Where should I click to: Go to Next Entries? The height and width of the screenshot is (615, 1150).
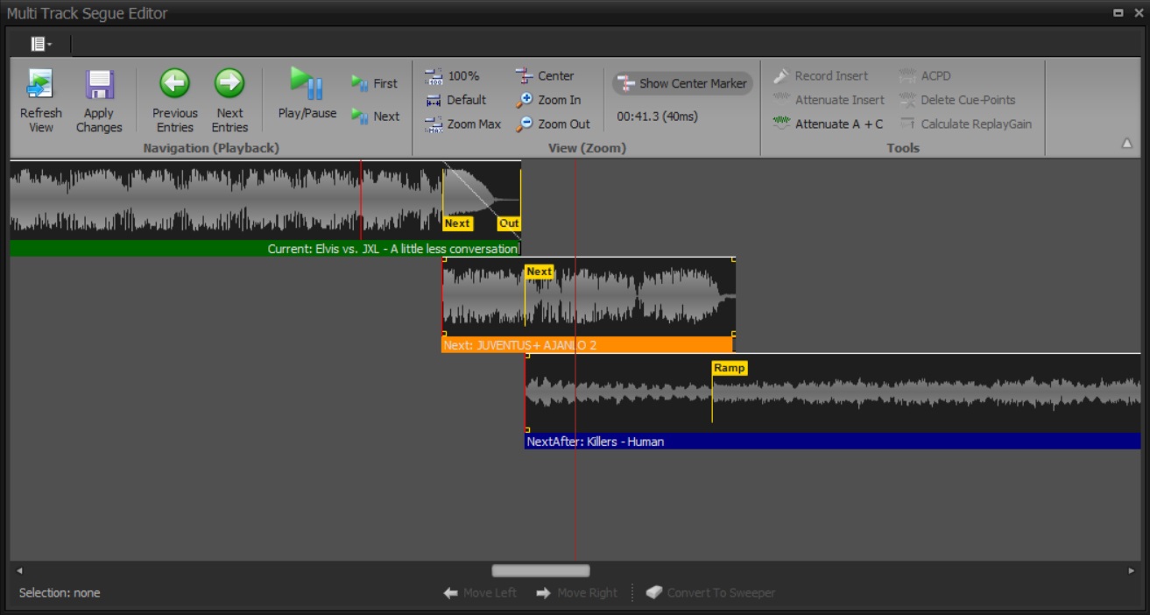point(229,84)
